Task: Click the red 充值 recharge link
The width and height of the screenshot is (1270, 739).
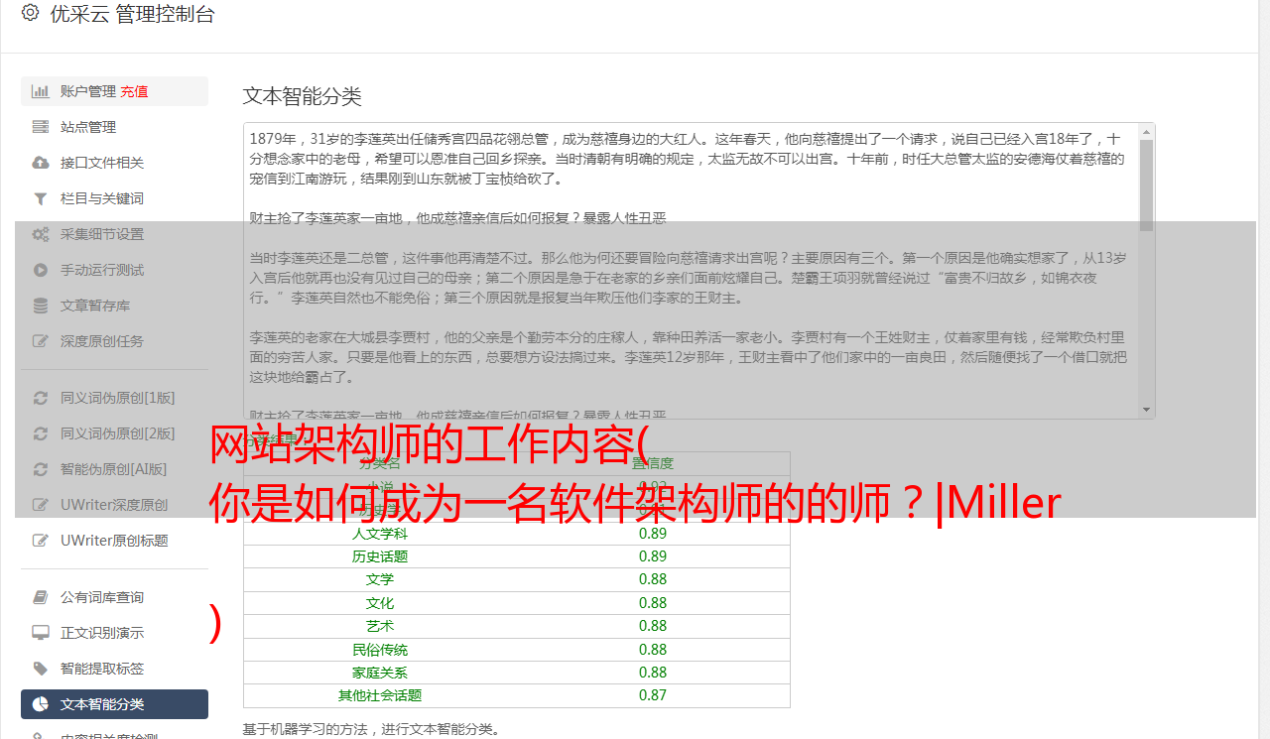Action: click(x=134, y=91)
